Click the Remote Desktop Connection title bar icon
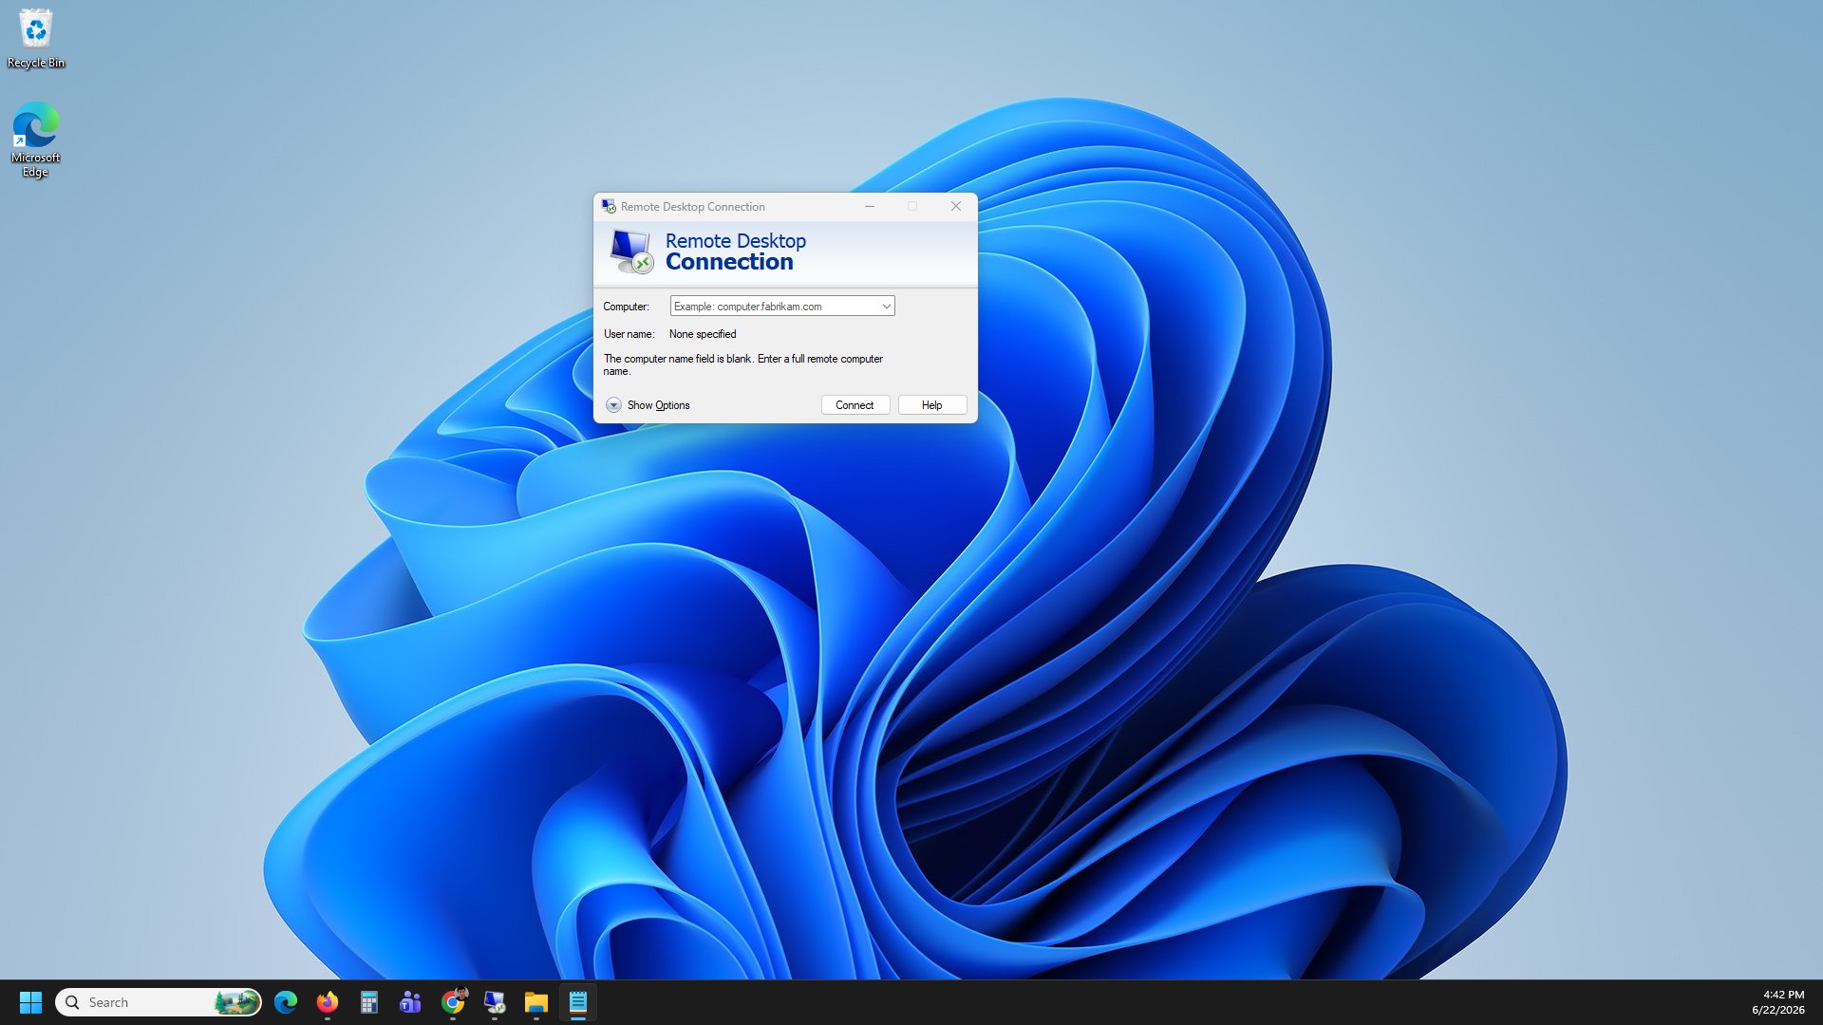Viewport: 1823px width, 1025px height. [x=609, y=206]
